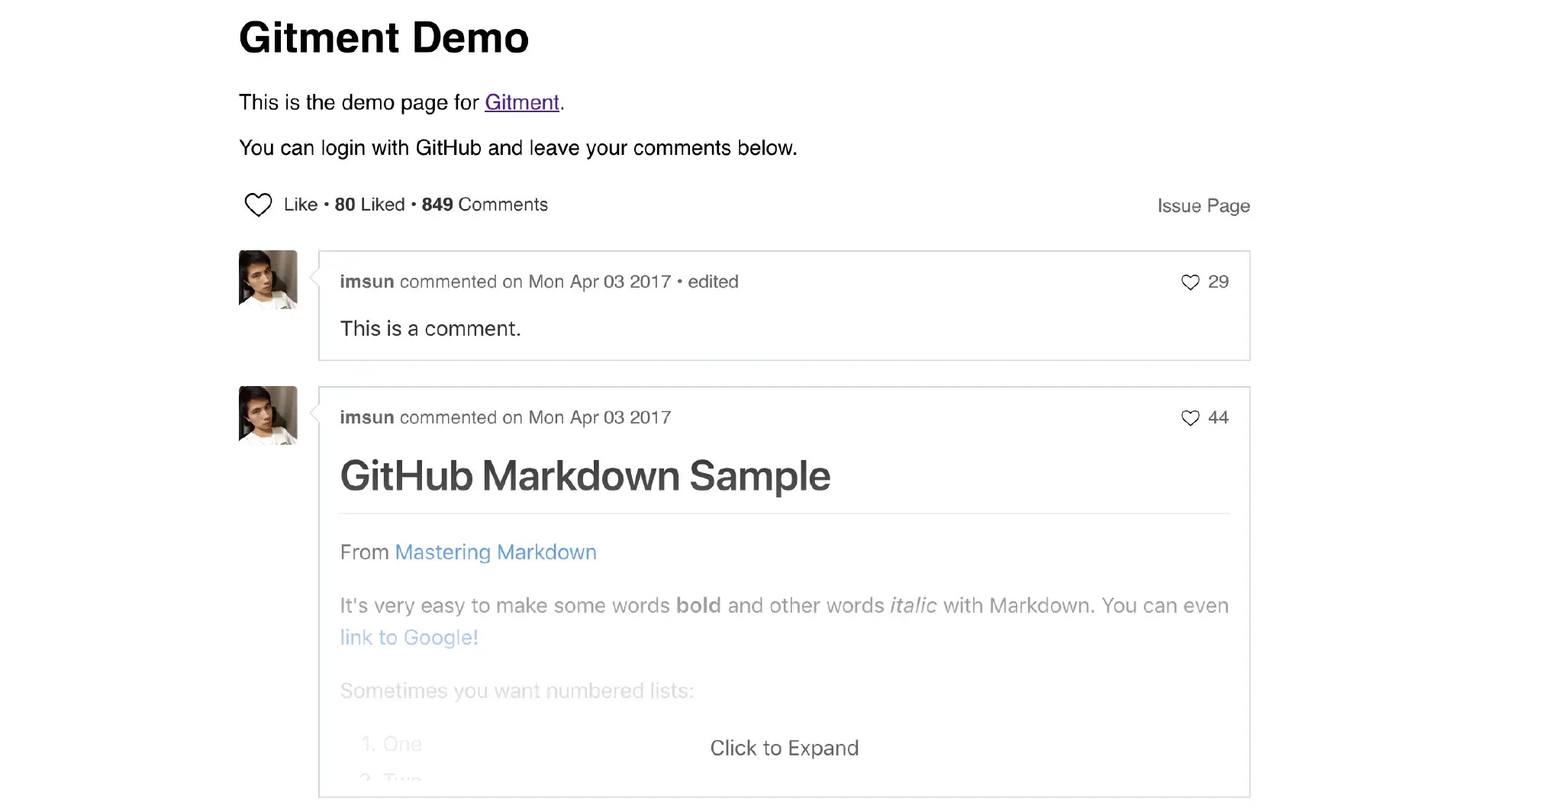Click the 29 likes count
Image resolution: width=1563 pixels, height=808 pixels.
pos(1218,282)
